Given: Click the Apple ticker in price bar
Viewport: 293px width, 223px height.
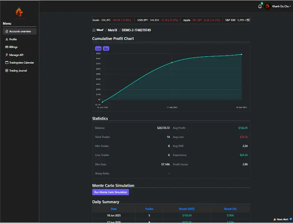Looking at the screenshot, I should (187, 20).
